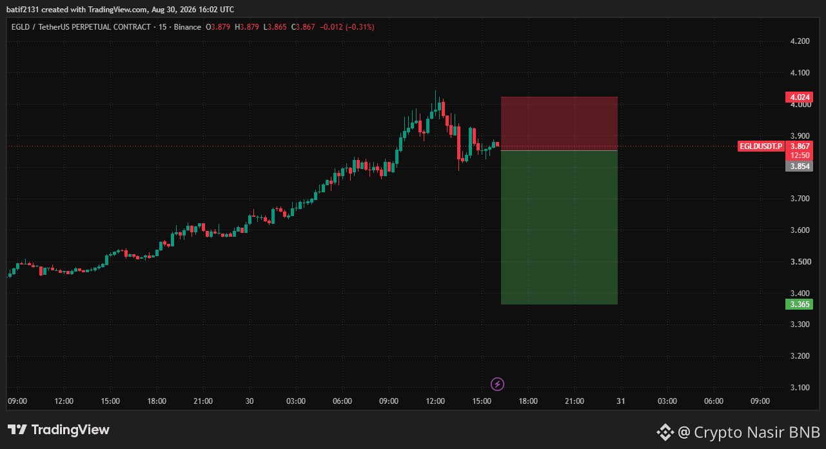Click the 4.100 price axis label
826x449 pixels.
pyautogui.click(x=800, y=73)
